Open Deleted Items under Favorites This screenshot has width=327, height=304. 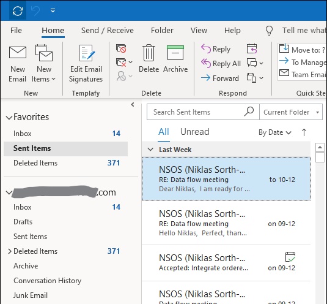(x=65, y=163)
